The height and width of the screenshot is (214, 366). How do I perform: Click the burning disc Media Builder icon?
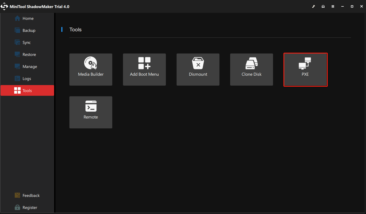click(x=91, y=63)
